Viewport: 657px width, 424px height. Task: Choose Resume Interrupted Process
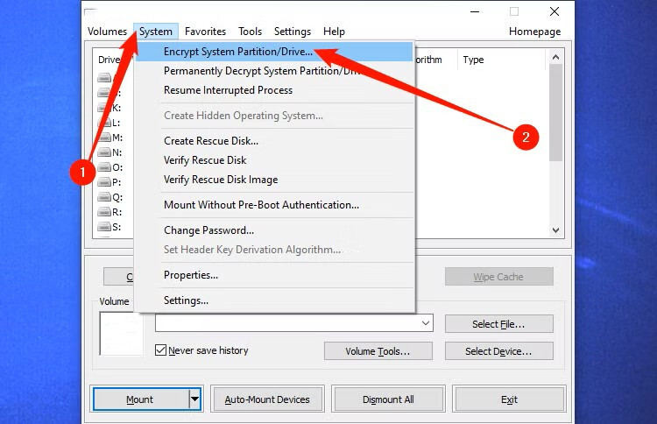(x=274, y=90)
